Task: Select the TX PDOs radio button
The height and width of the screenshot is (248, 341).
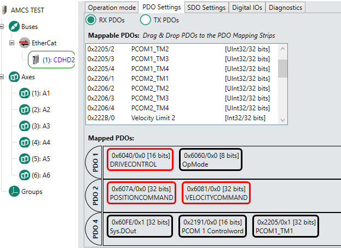Action: [146, 20]
